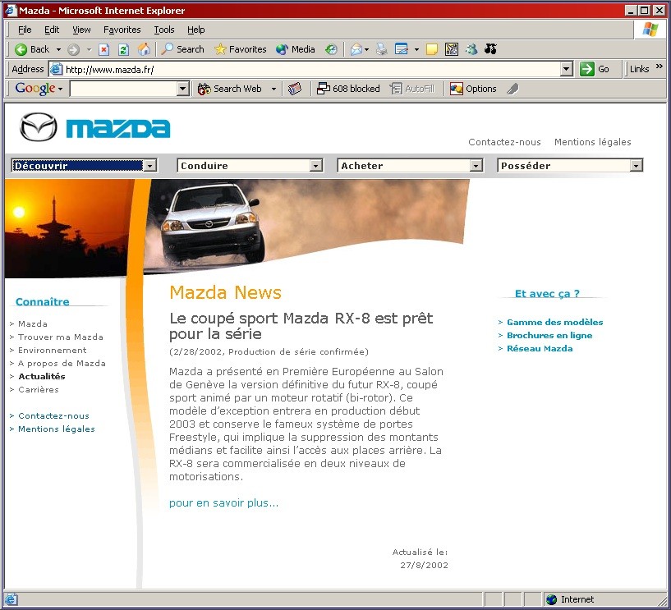The height and width of the screenshot is (610, 671).
Task: Click the black binoculars-like toolbar icon
Action: 490,49
